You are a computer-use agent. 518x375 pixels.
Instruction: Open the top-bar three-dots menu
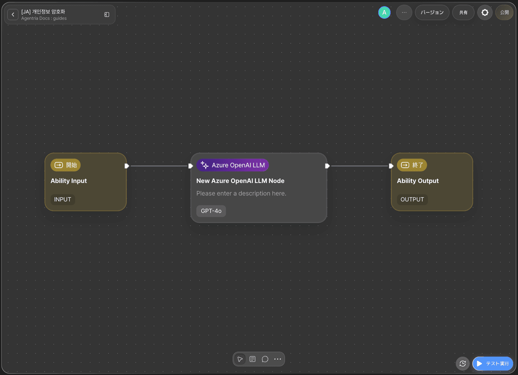pos(404,12)
